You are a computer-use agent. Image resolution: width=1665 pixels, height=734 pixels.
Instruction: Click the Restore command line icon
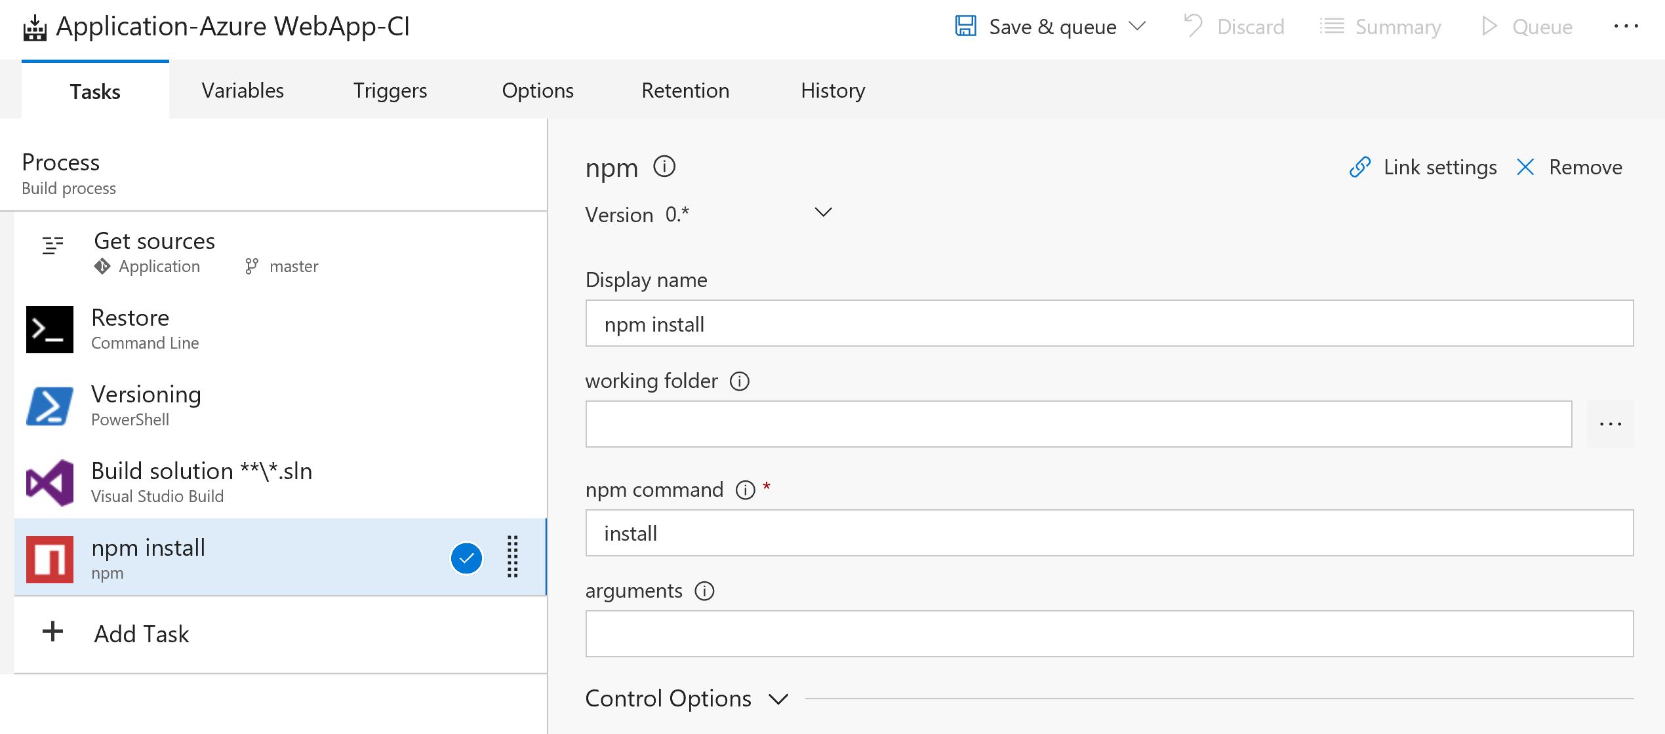(50, 329)
